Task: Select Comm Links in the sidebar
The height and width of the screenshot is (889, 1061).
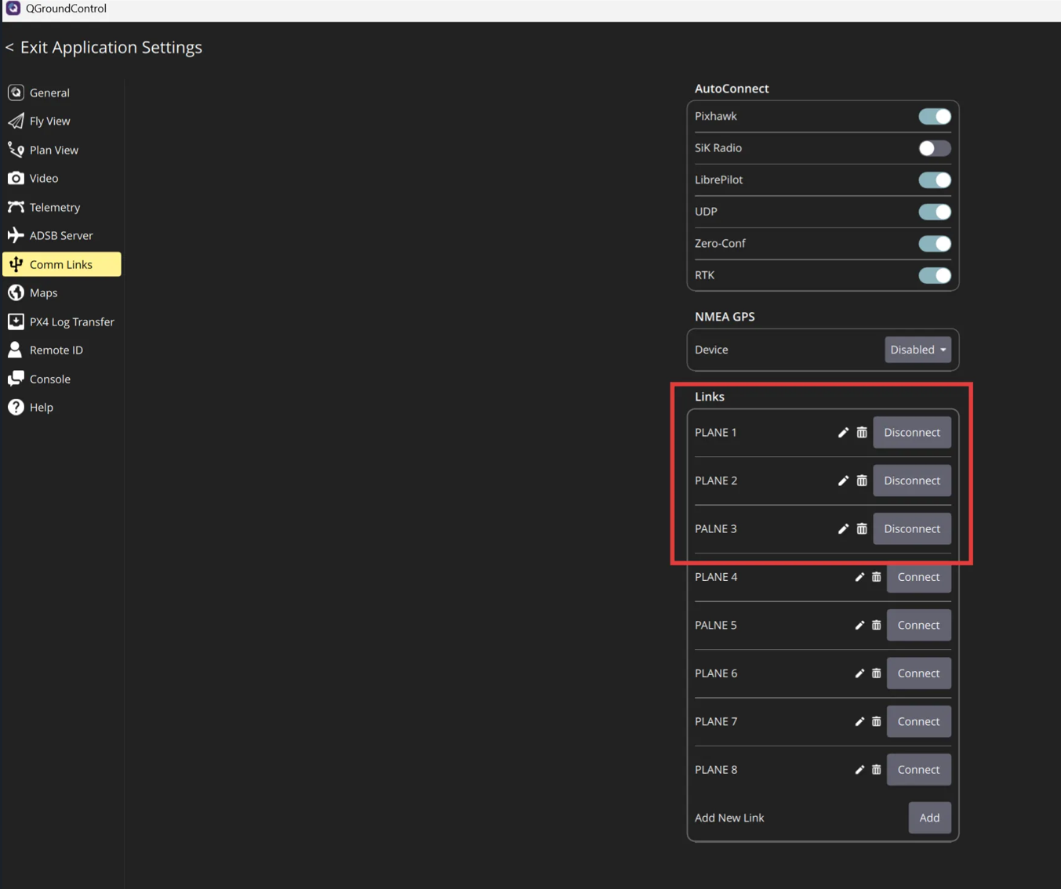Action: coord(62,264)
